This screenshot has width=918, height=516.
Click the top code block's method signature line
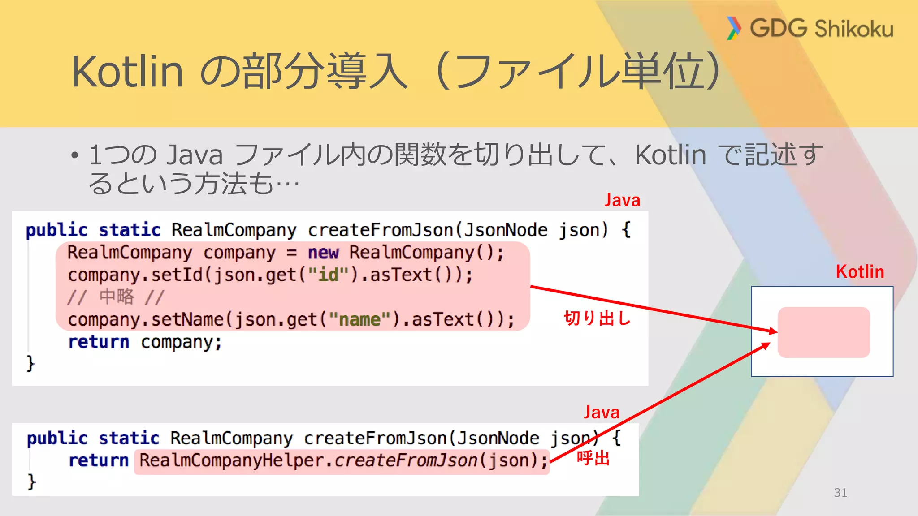point(328,230)
